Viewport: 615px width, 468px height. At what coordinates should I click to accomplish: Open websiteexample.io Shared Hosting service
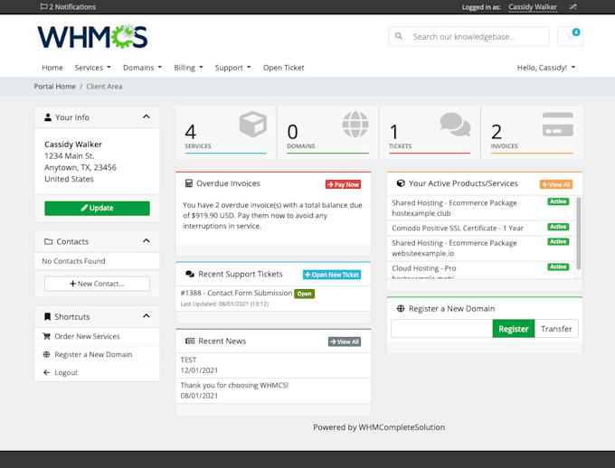(x=480, y=248)
